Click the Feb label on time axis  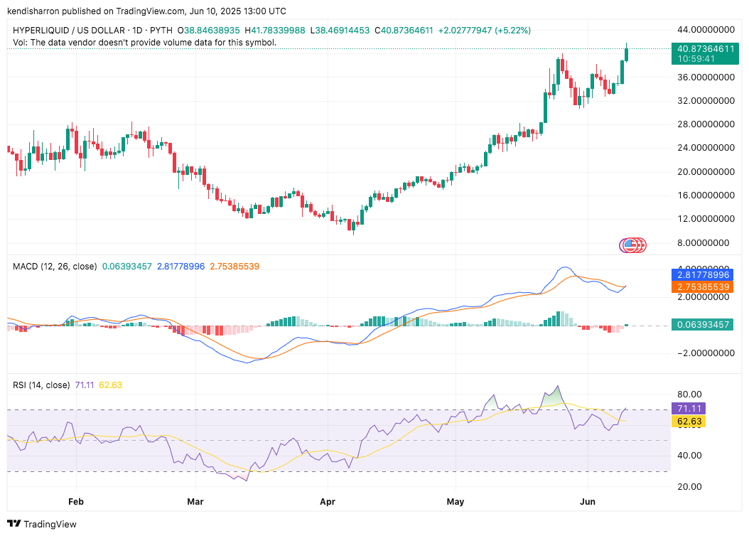[x=76, y=502]
